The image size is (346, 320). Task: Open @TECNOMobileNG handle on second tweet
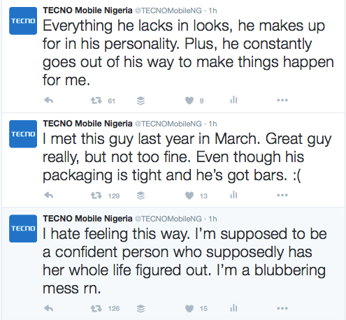click(x=168, y=124)
